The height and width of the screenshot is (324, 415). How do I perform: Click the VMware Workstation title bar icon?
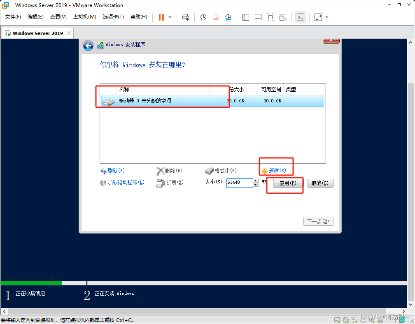[x=6, y=5]
